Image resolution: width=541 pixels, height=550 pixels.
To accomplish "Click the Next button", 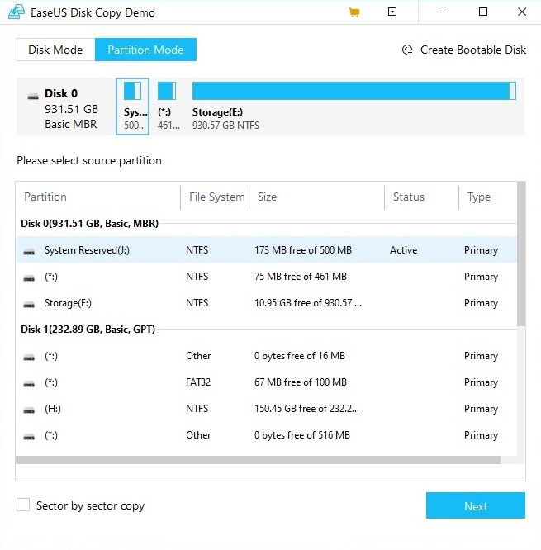I will tap(476, 505).
